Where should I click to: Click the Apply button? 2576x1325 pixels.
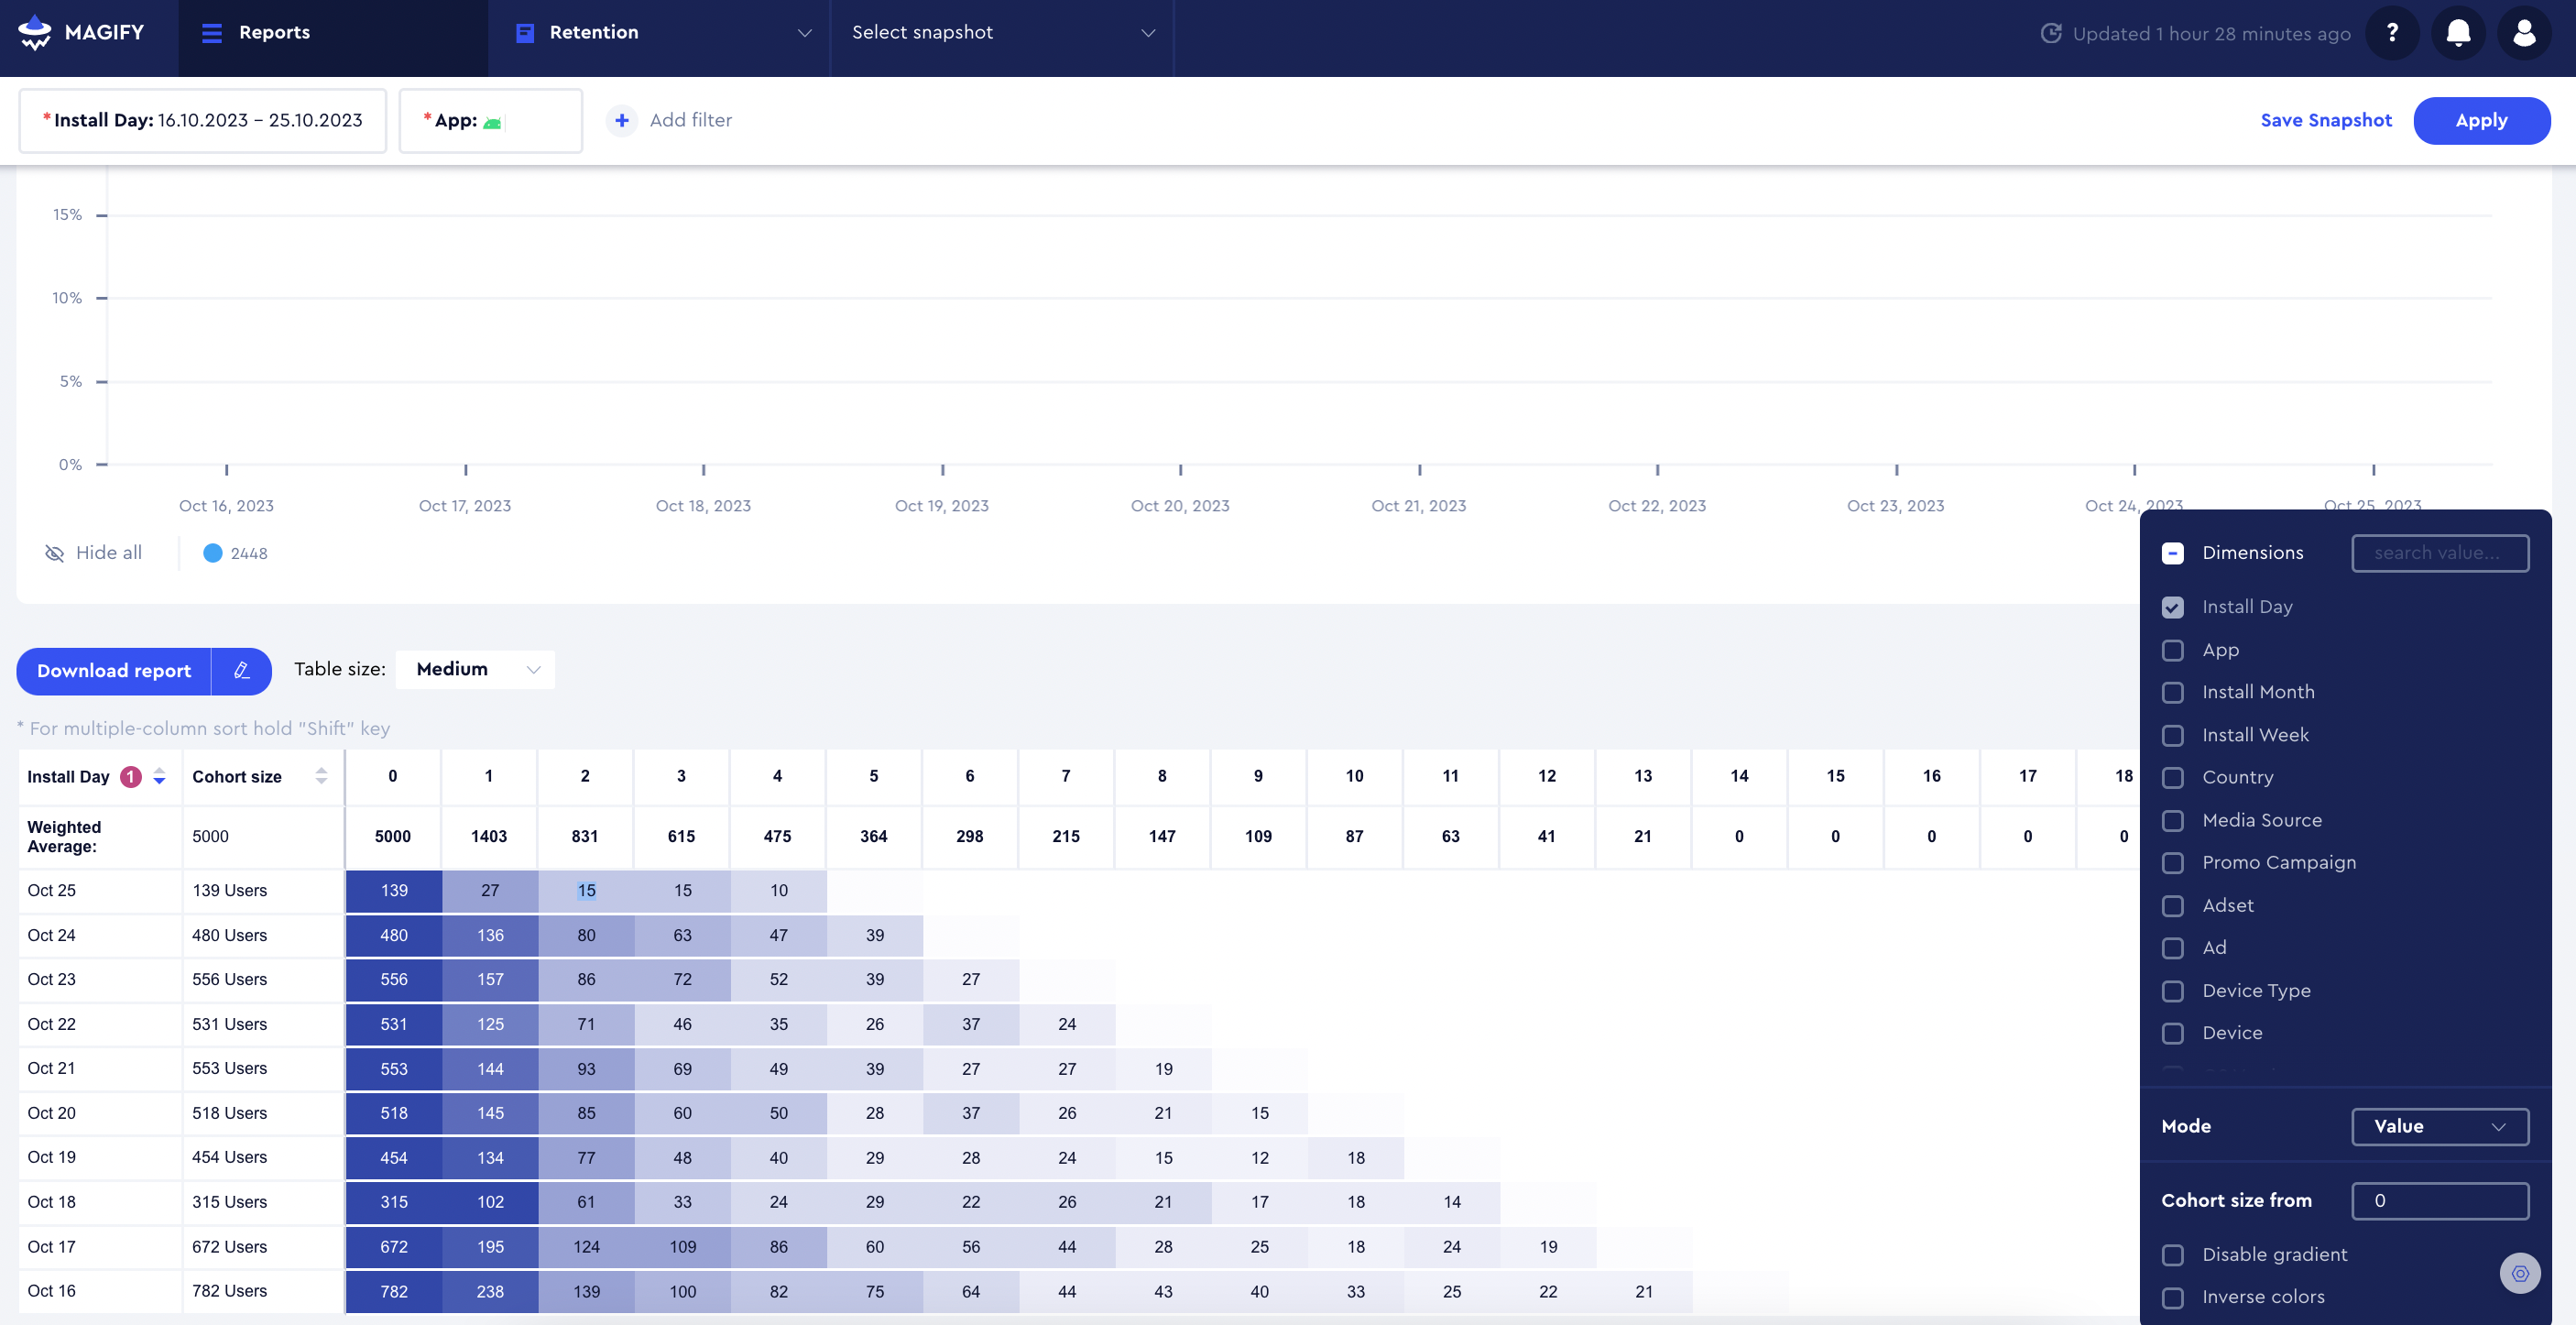coord(2481,120)
